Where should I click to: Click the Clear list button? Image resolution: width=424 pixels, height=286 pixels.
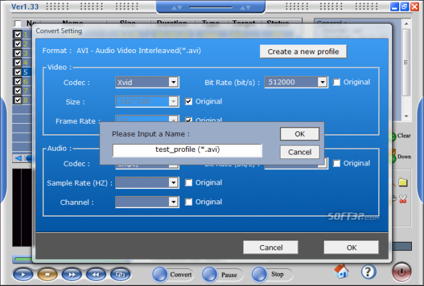(x=401, y=136)
